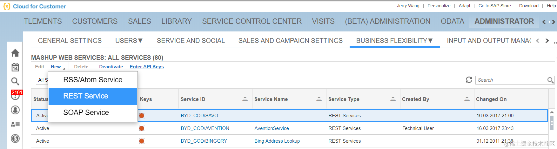This screenshot has width=557, height=149.
Task: Select REST Service from New menu
Action: (93, 96)
